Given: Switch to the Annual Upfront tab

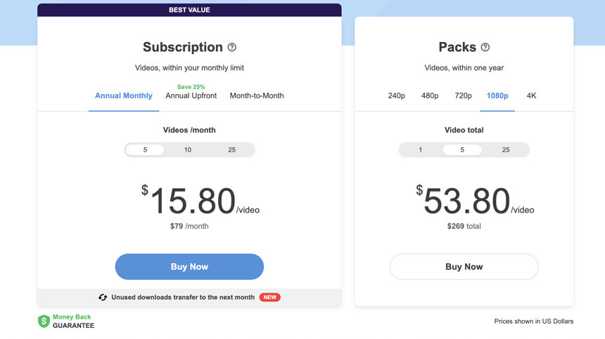Looking at the screenshot, I should point(191,96).
